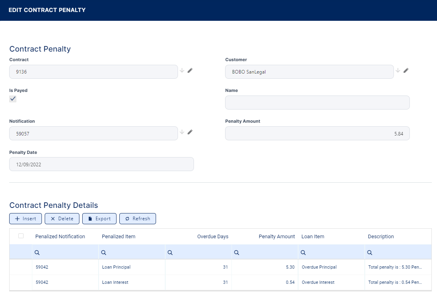Click search icon under Description column

click(x=370, y=253)
